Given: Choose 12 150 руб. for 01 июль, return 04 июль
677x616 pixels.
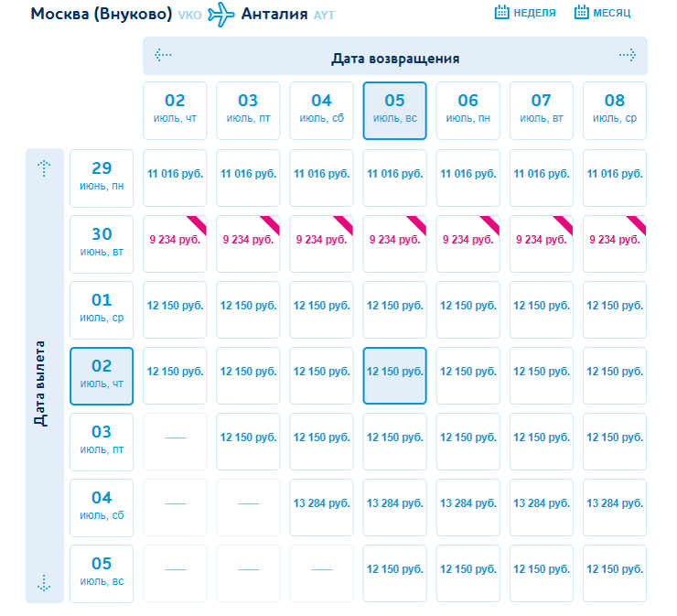Looking at the screenshot, I should [322, 309].
